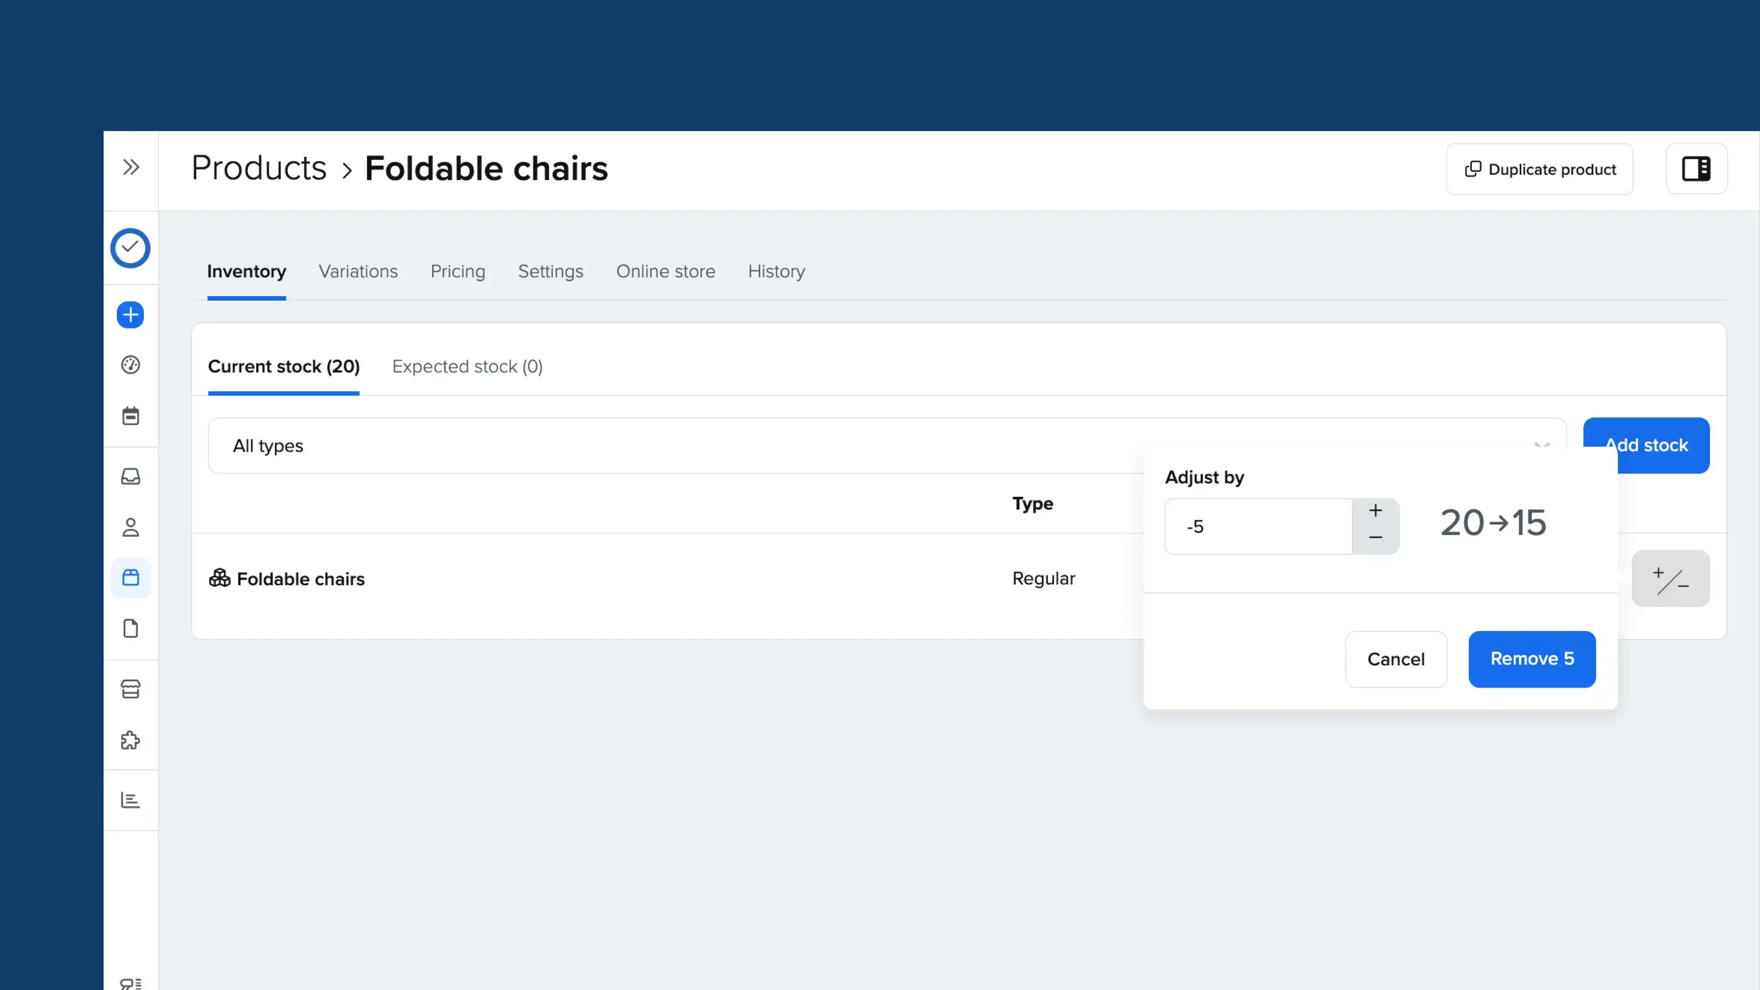Open the dashboard gauge icon in sidebar
This screenshot has width=1760, height=990.
tap(131, 365)
